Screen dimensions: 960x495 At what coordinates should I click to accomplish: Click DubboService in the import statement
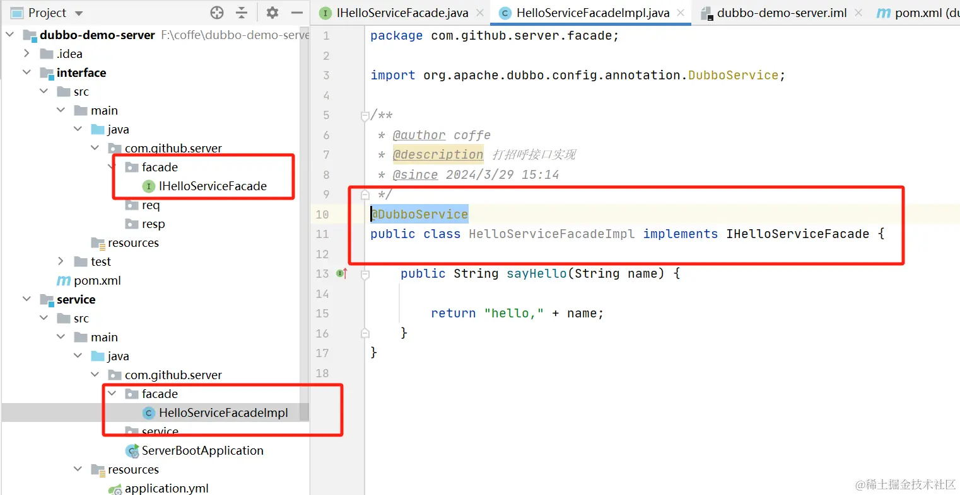pos(733,75)
